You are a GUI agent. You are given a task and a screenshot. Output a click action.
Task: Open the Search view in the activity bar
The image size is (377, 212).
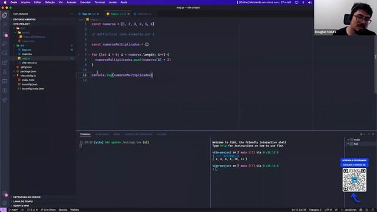pos(5,25)
